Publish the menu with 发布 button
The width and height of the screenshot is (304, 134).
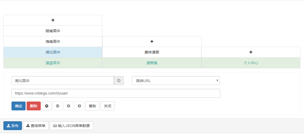point(13,126)
